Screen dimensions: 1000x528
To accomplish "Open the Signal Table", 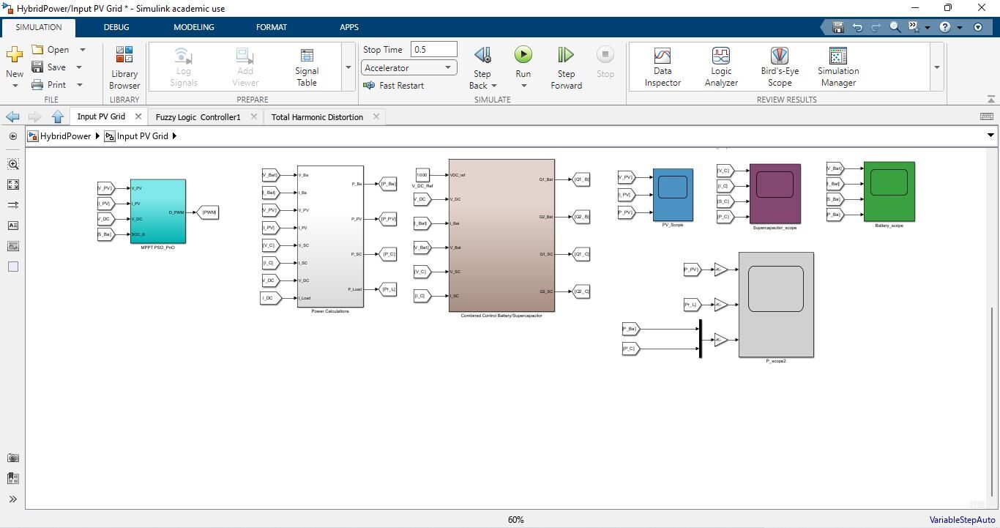I will pos(307,67).
